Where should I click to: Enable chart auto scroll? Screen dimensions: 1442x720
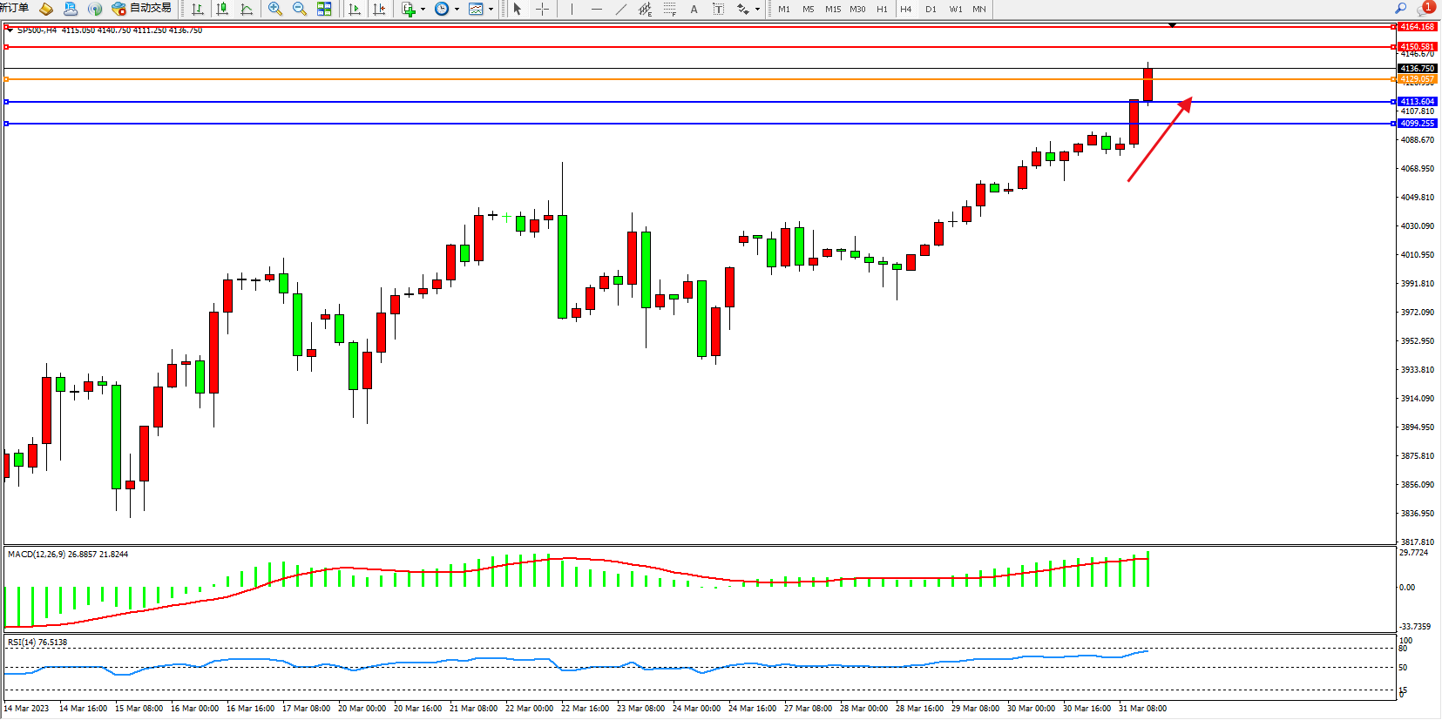(355, 9)
